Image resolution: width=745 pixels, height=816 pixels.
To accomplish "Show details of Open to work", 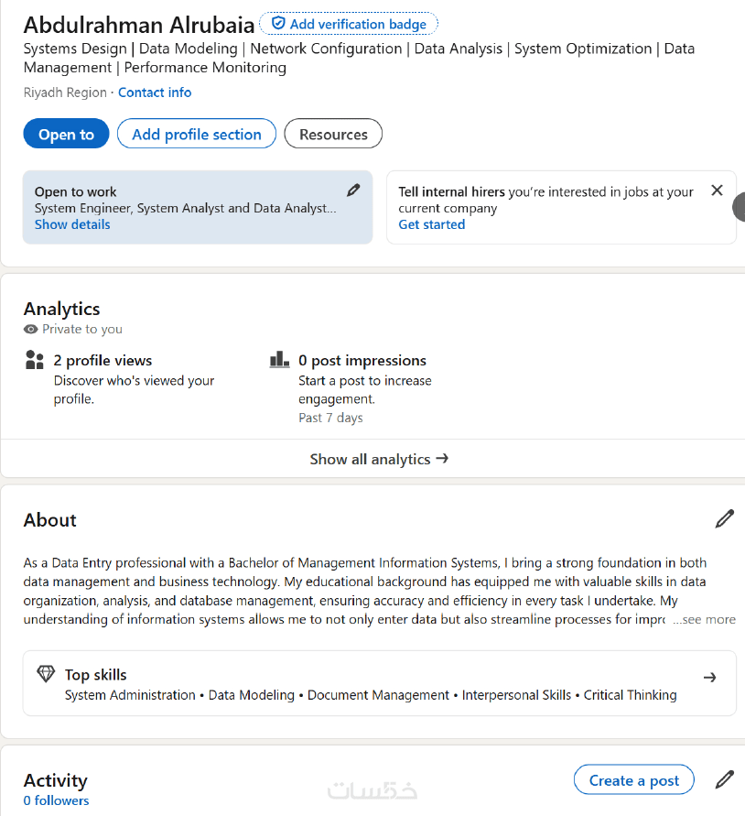I will coord(72,224).
